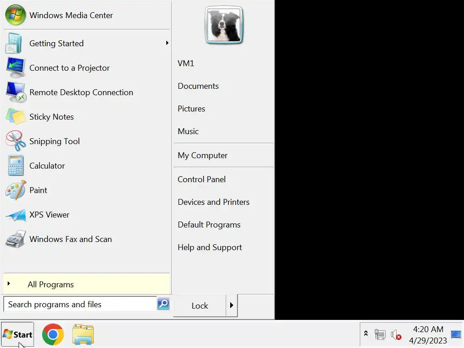Click the Start button

point(17,335)
